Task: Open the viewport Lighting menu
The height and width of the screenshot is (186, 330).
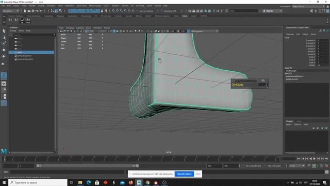Action: (x=80, y=28)
